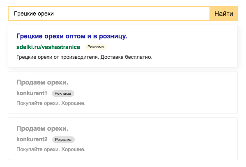Click the konkurent1 domain link
This screenshot has width=246, height=167.
(32, 93)
